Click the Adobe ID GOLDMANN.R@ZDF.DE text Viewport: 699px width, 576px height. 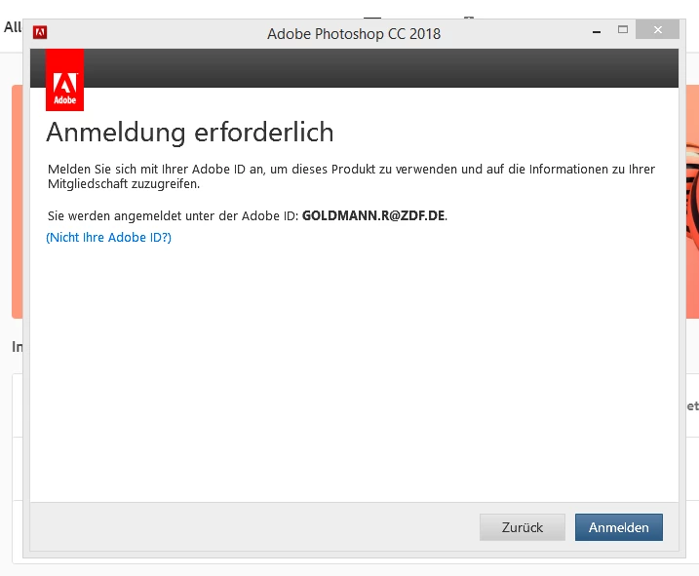pyautogui.click(x=373, y=215)
